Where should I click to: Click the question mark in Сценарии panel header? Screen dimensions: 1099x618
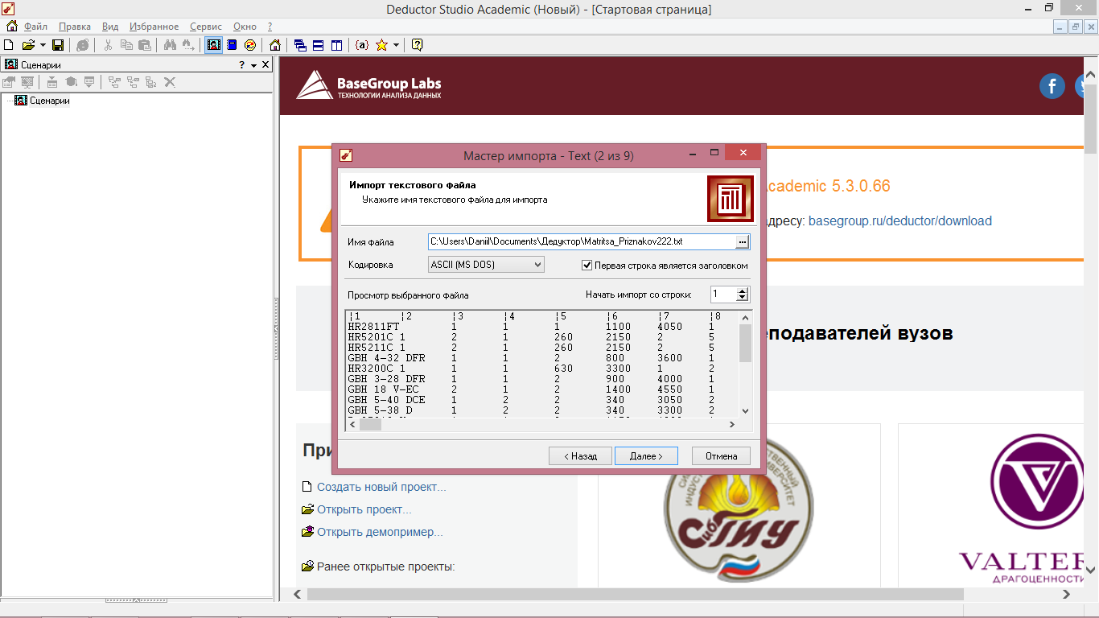pyautogui.click(x=241, y=65)
